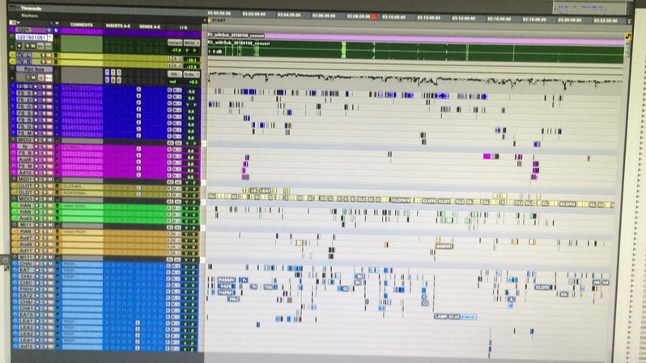Click the red playhead marker on the timecode ruler

(374, 17)
